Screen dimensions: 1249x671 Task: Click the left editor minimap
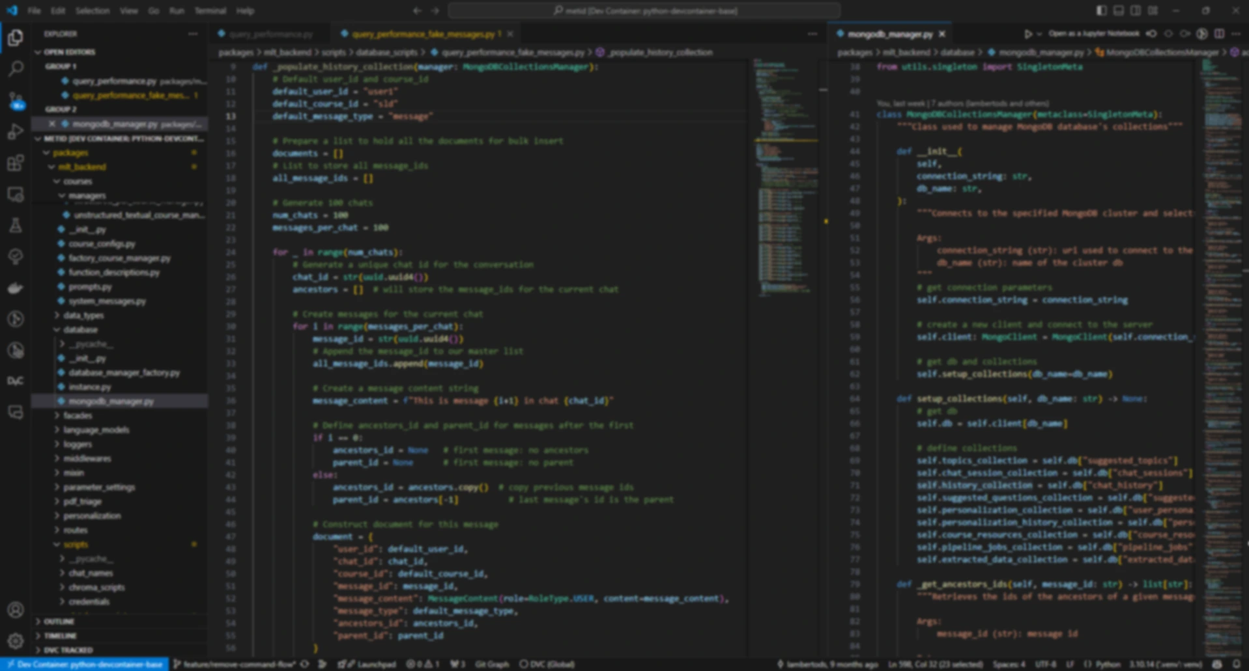coord(786,195)
